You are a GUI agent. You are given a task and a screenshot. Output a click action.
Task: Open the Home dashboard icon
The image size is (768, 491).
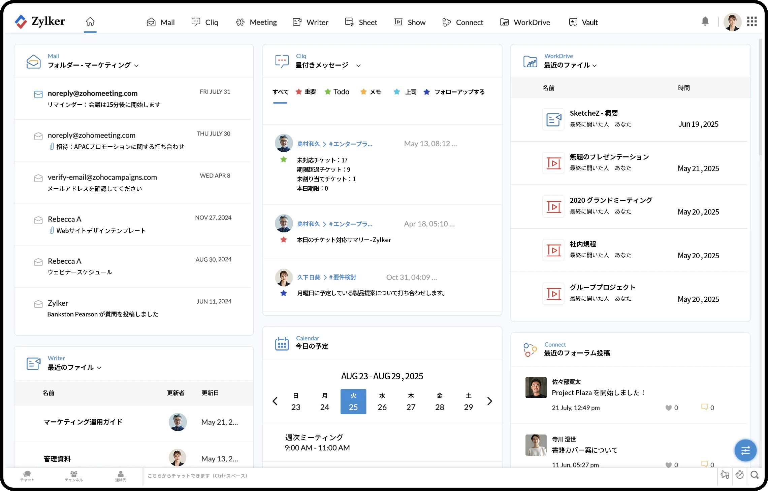(90, 22)
